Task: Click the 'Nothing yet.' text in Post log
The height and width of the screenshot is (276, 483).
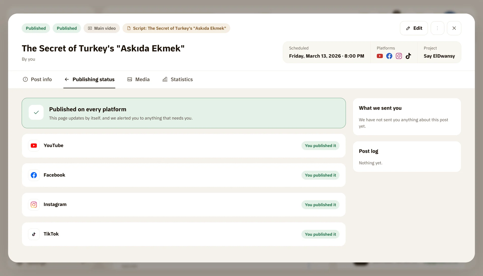Action: click(x=371, y=163)
